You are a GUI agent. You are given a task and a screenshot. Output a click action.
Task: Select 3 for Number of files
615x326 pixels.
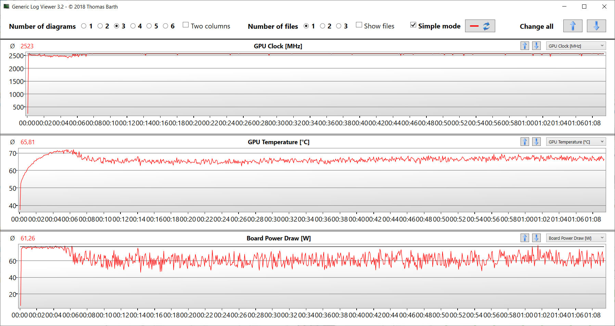point(339,26)
